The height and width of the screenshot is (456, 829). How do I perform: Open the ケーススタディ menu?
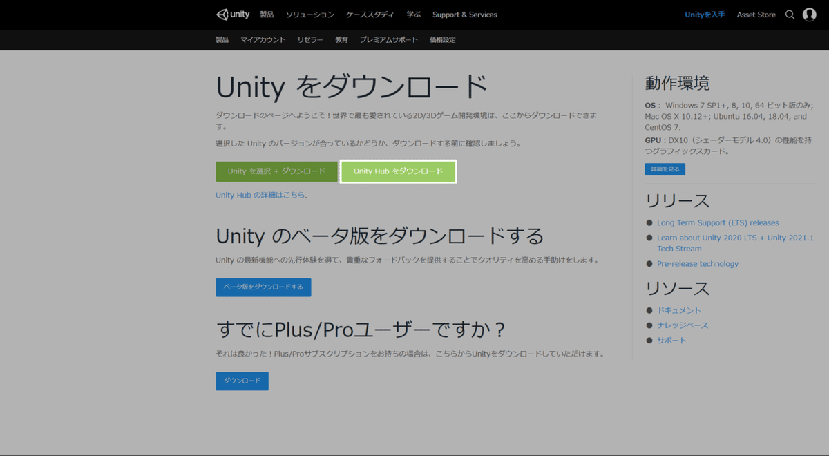click(x=370, y=14)
